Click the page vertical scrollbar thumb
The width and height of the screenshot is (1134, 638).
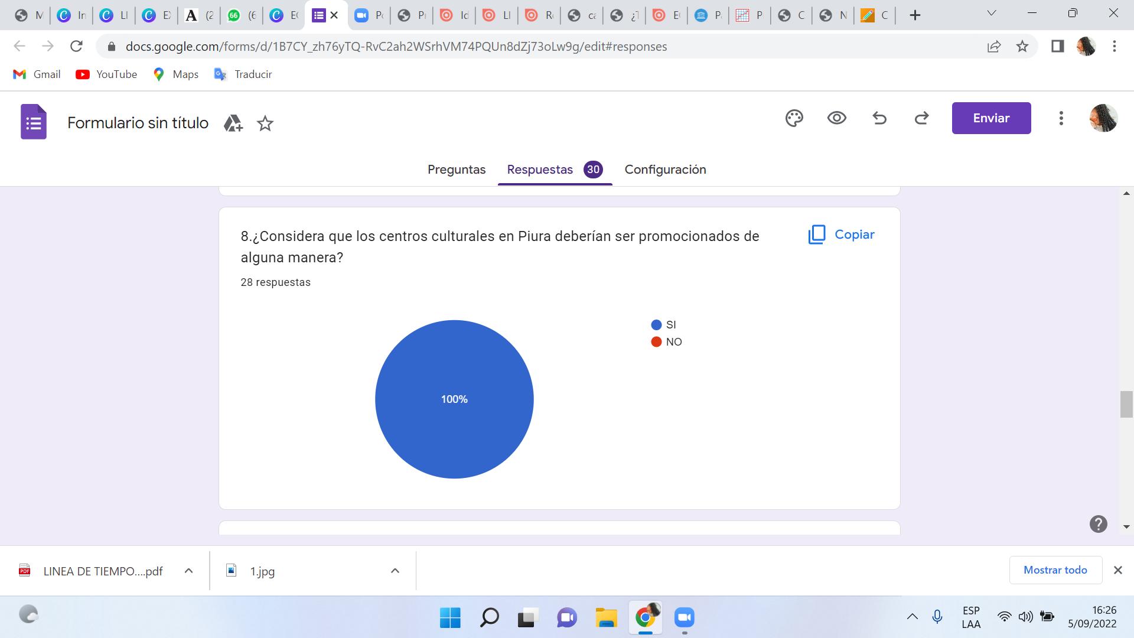coord(1126,405)
